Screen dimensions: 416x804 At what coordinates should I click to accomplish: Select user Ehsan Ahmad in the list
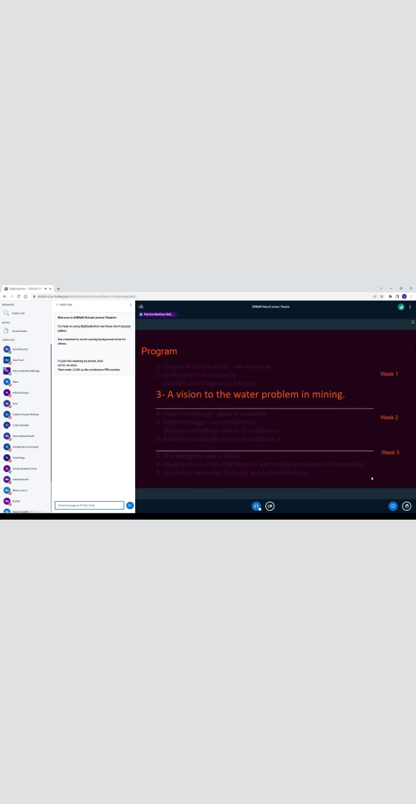(x=25, y=435)
